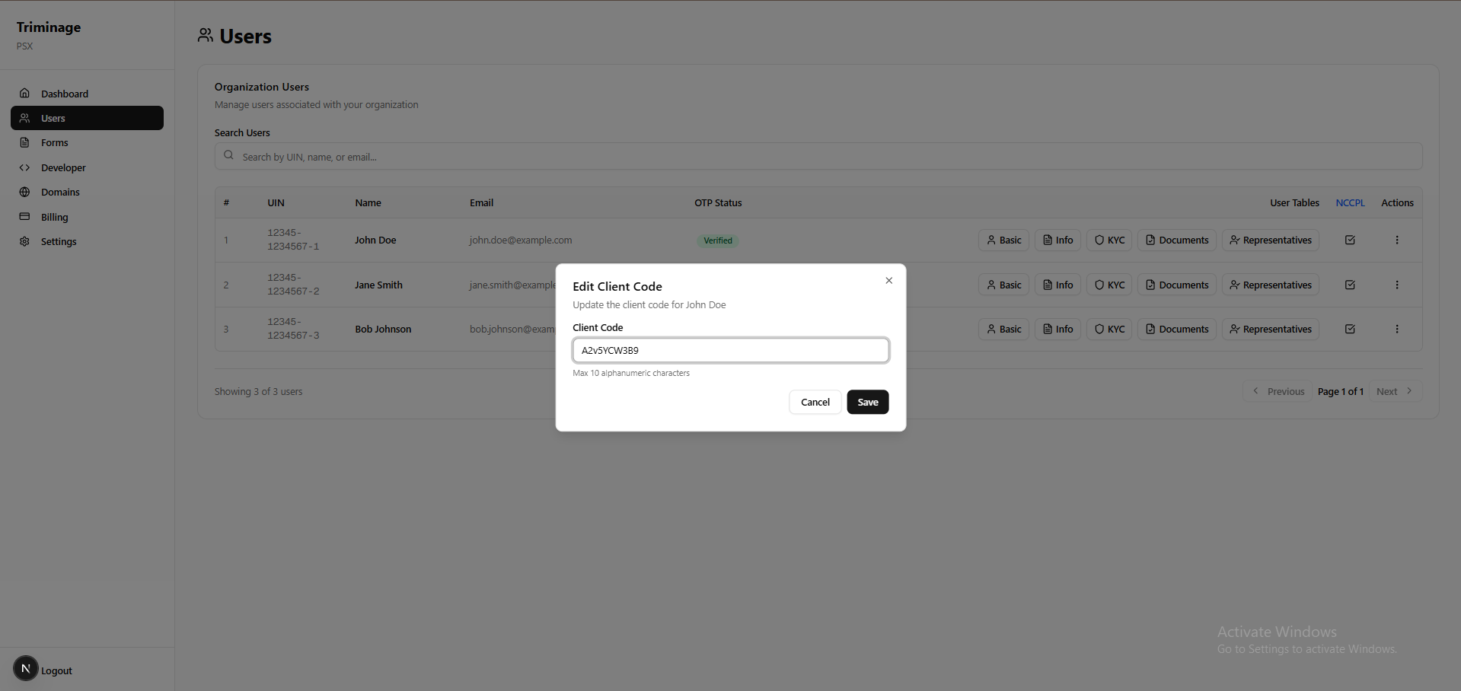Click the search magnifier icon
This screenshot has height=691, width=1461.
point(228,156)
